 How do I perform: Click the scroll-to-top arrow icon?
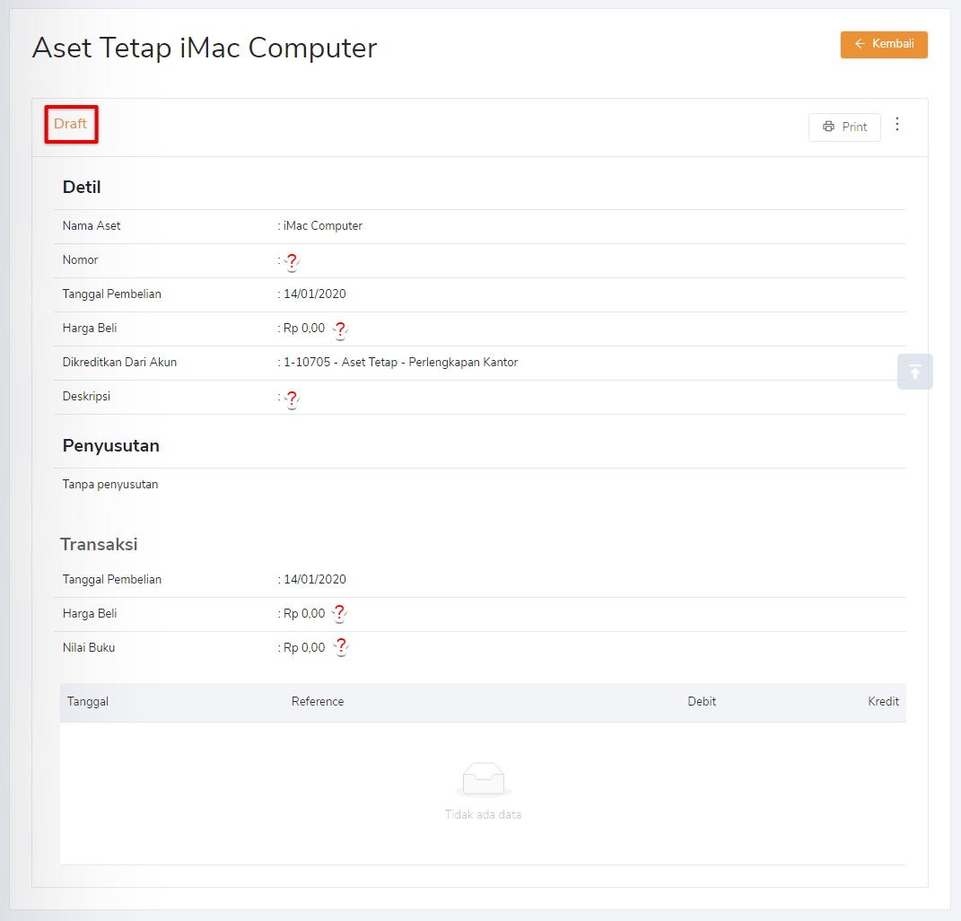pos(914,371)
